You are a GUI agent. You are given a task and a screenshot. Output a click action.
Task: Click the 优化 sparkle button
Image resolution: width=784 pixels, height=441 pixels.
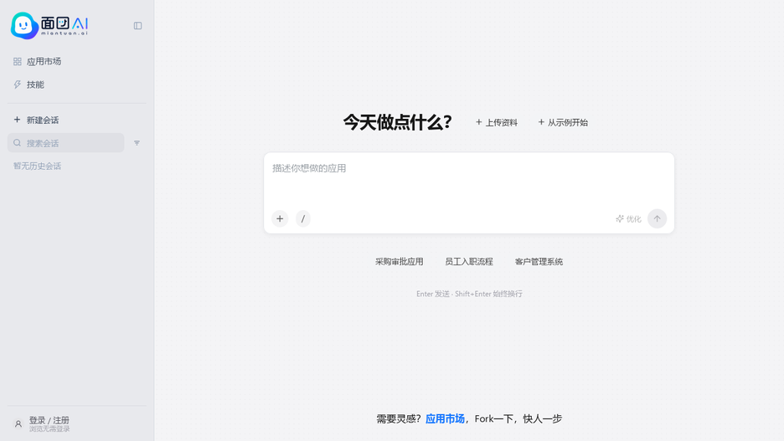coord(628,218)
